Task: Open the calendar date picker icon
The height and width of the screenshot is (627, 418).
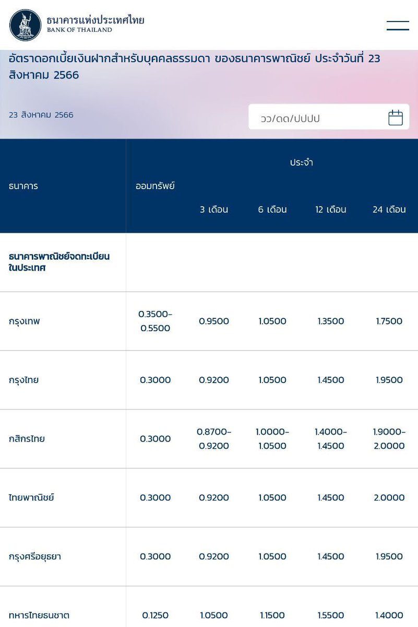Action: click(396, 118)
